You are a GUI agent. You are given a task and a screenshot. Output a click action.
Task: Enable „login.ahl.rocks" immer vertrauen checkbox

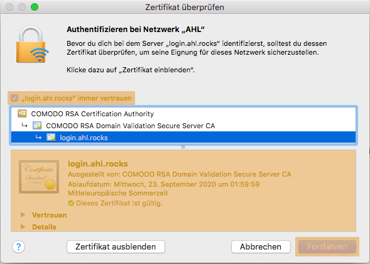point(14,98)
